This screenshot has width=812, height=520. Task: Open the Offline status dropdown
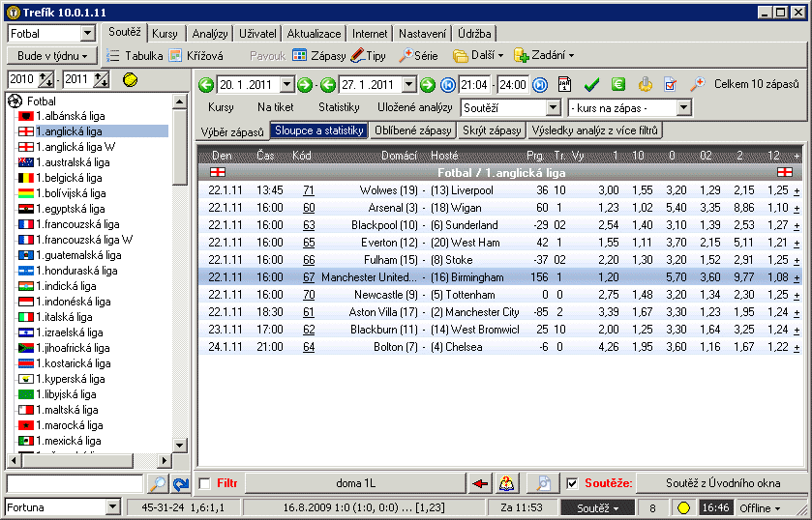tap(759, 508)
